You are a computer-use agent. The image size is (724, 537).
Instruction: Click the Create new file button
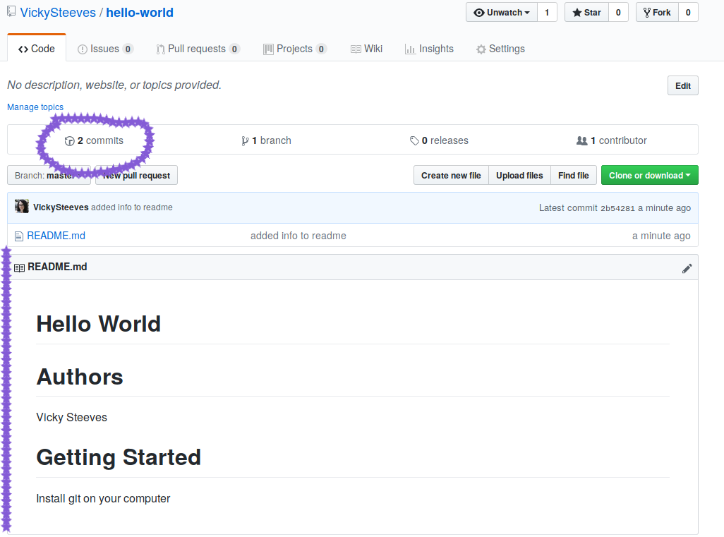(x=451, y=176)
